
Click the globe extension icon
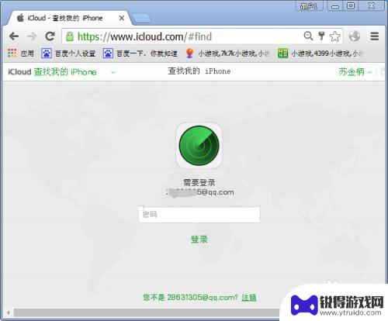[355, 36]
